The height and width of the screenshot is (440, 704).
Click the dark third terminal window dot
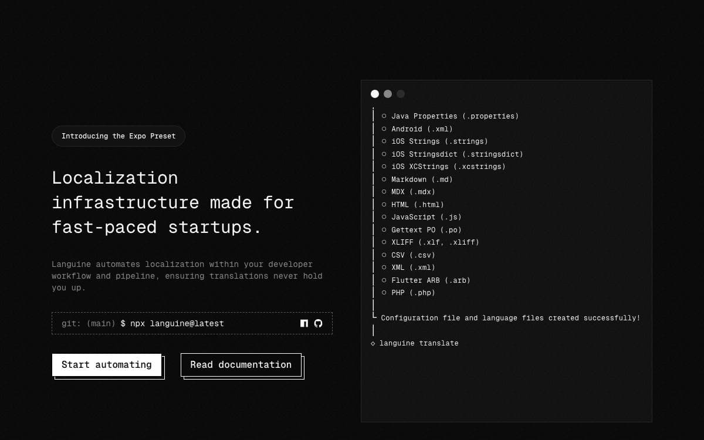click(x=401, y=94)
